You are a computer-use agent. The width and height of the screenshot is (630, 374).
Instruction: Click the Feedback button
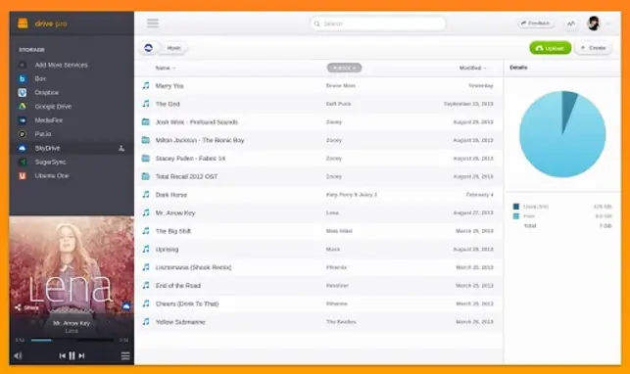[536, 23]
